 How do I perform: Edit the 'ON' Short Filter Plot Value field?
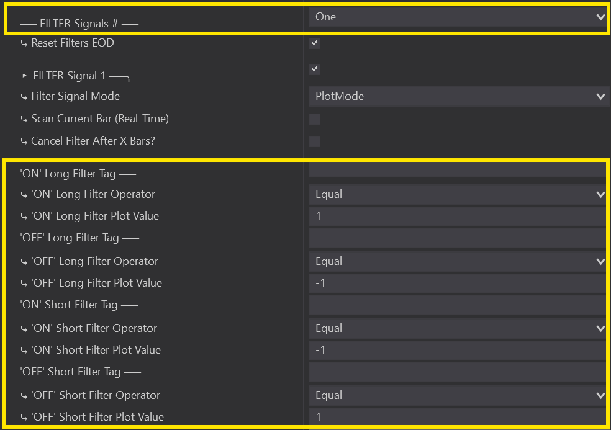click(457, 351)
